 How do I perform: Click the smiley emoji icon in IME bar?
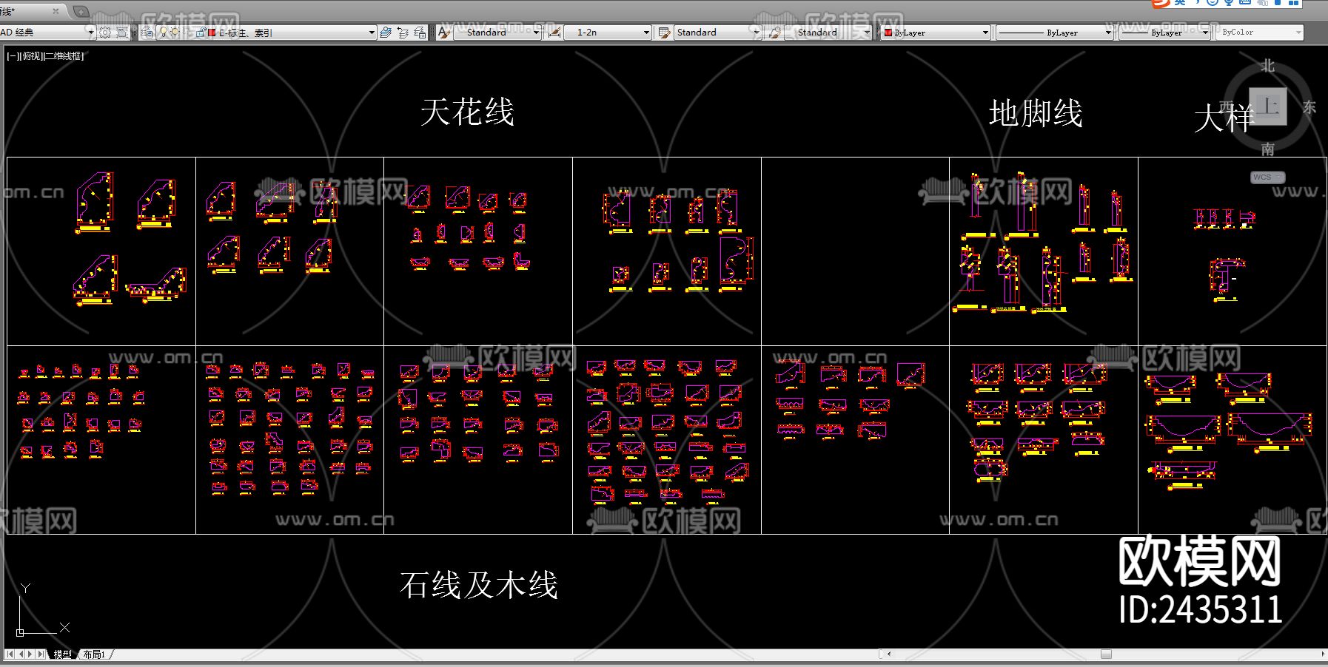1212,3
